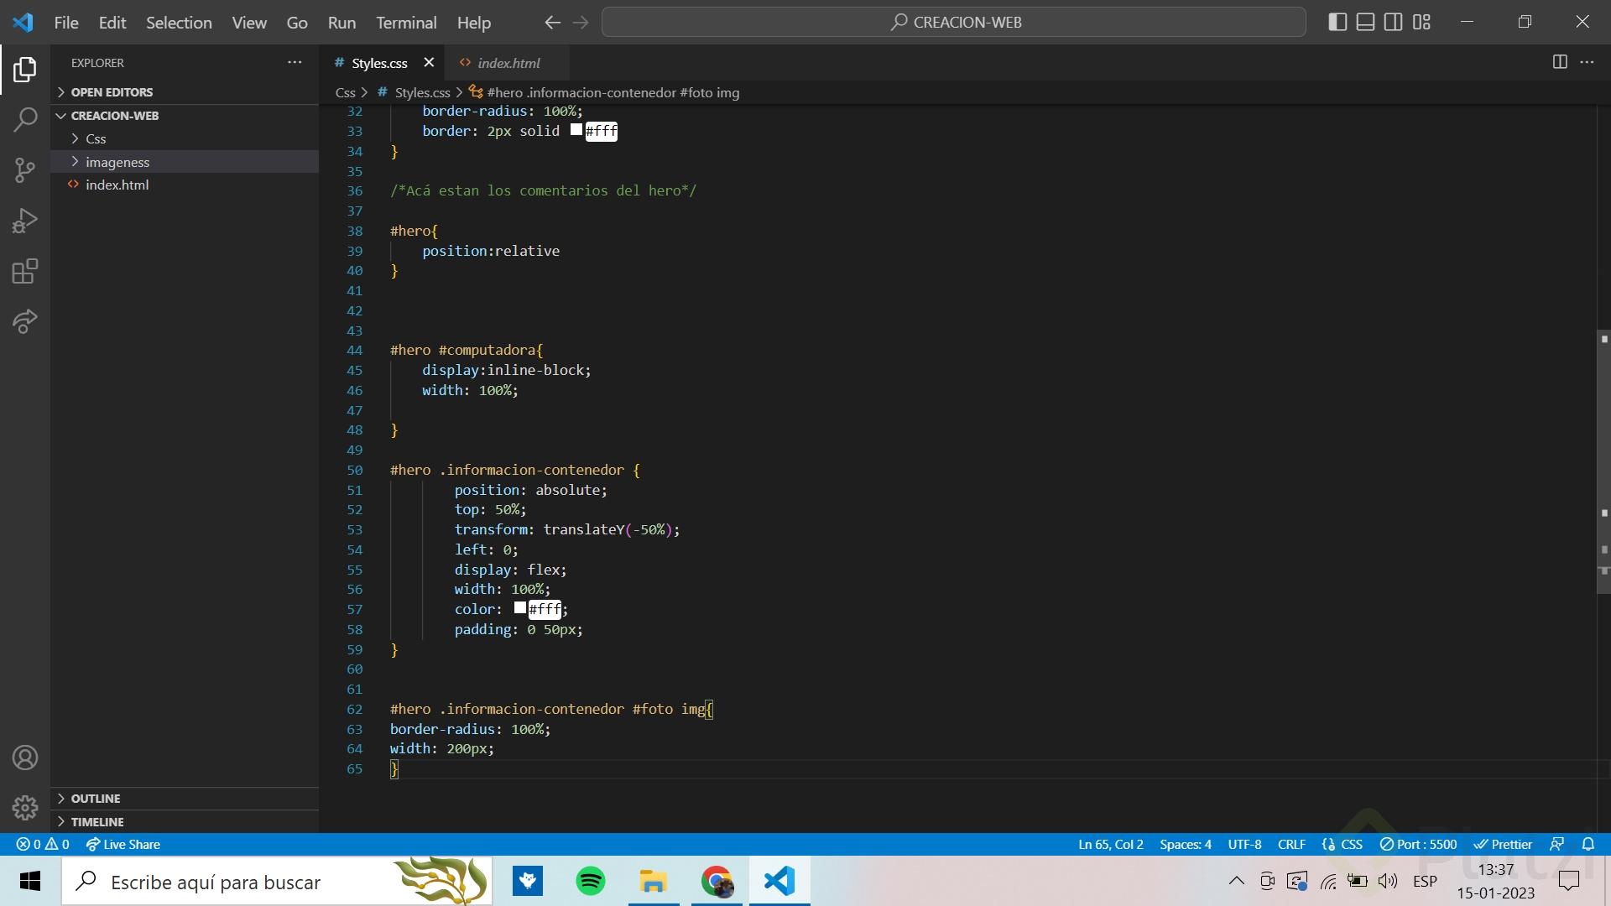Open the Manage gear settings icon

[x=25, y=807]
